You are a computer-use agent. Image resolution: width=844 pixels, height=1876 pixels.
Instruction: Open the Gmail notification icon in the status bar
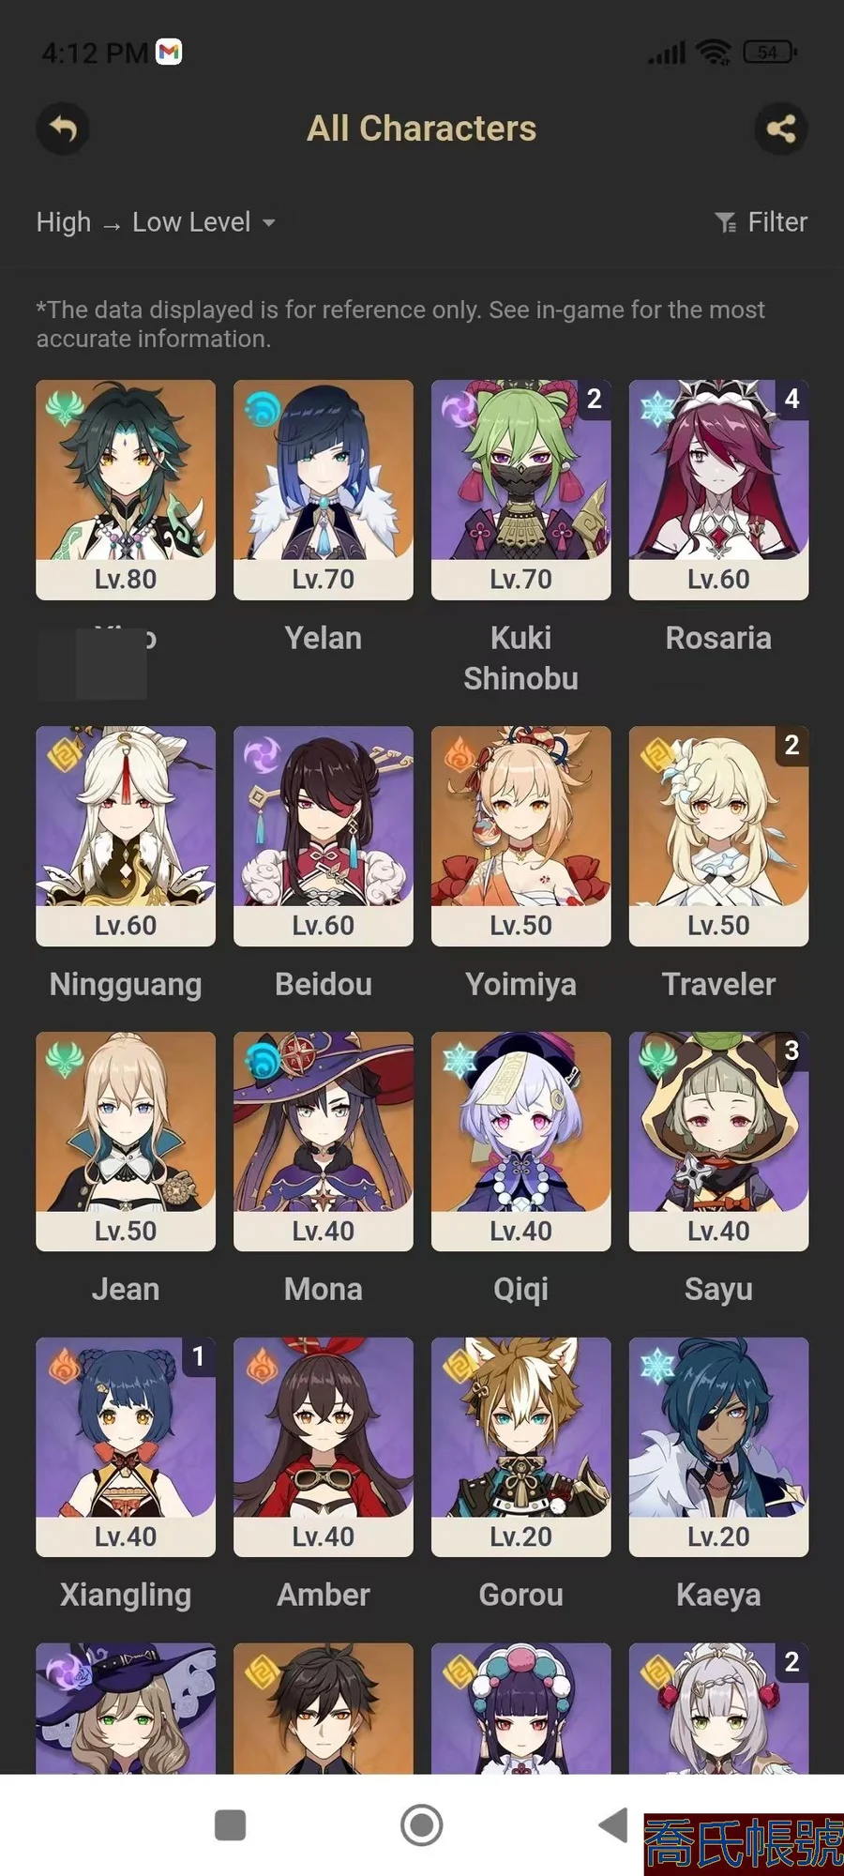[x=169, y=53]
